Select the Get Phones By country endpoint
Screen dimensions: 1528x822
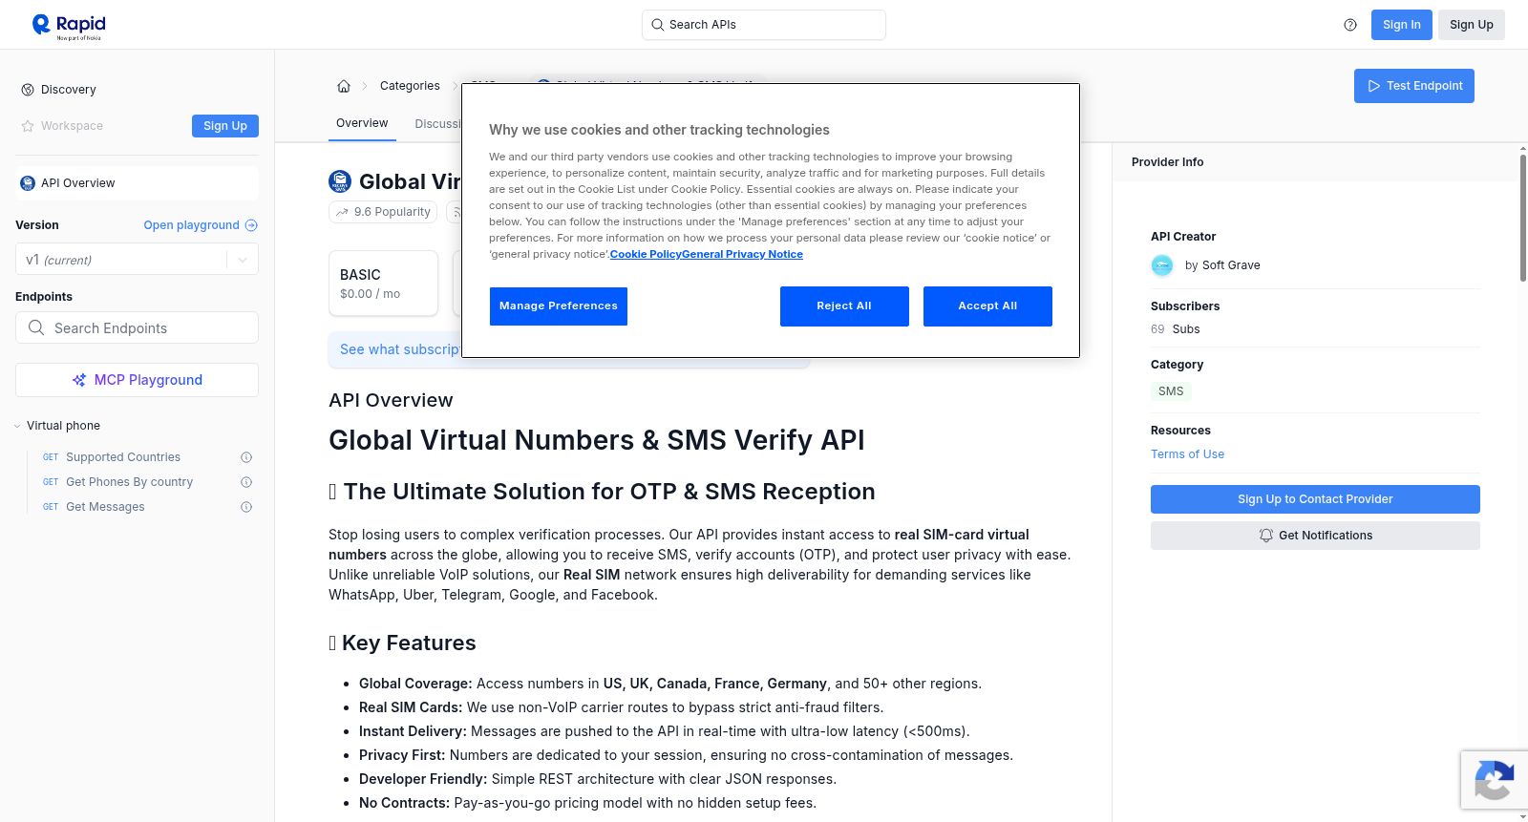[129, 482]
